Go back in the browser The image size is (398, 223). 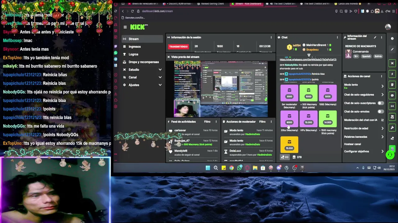123,11
